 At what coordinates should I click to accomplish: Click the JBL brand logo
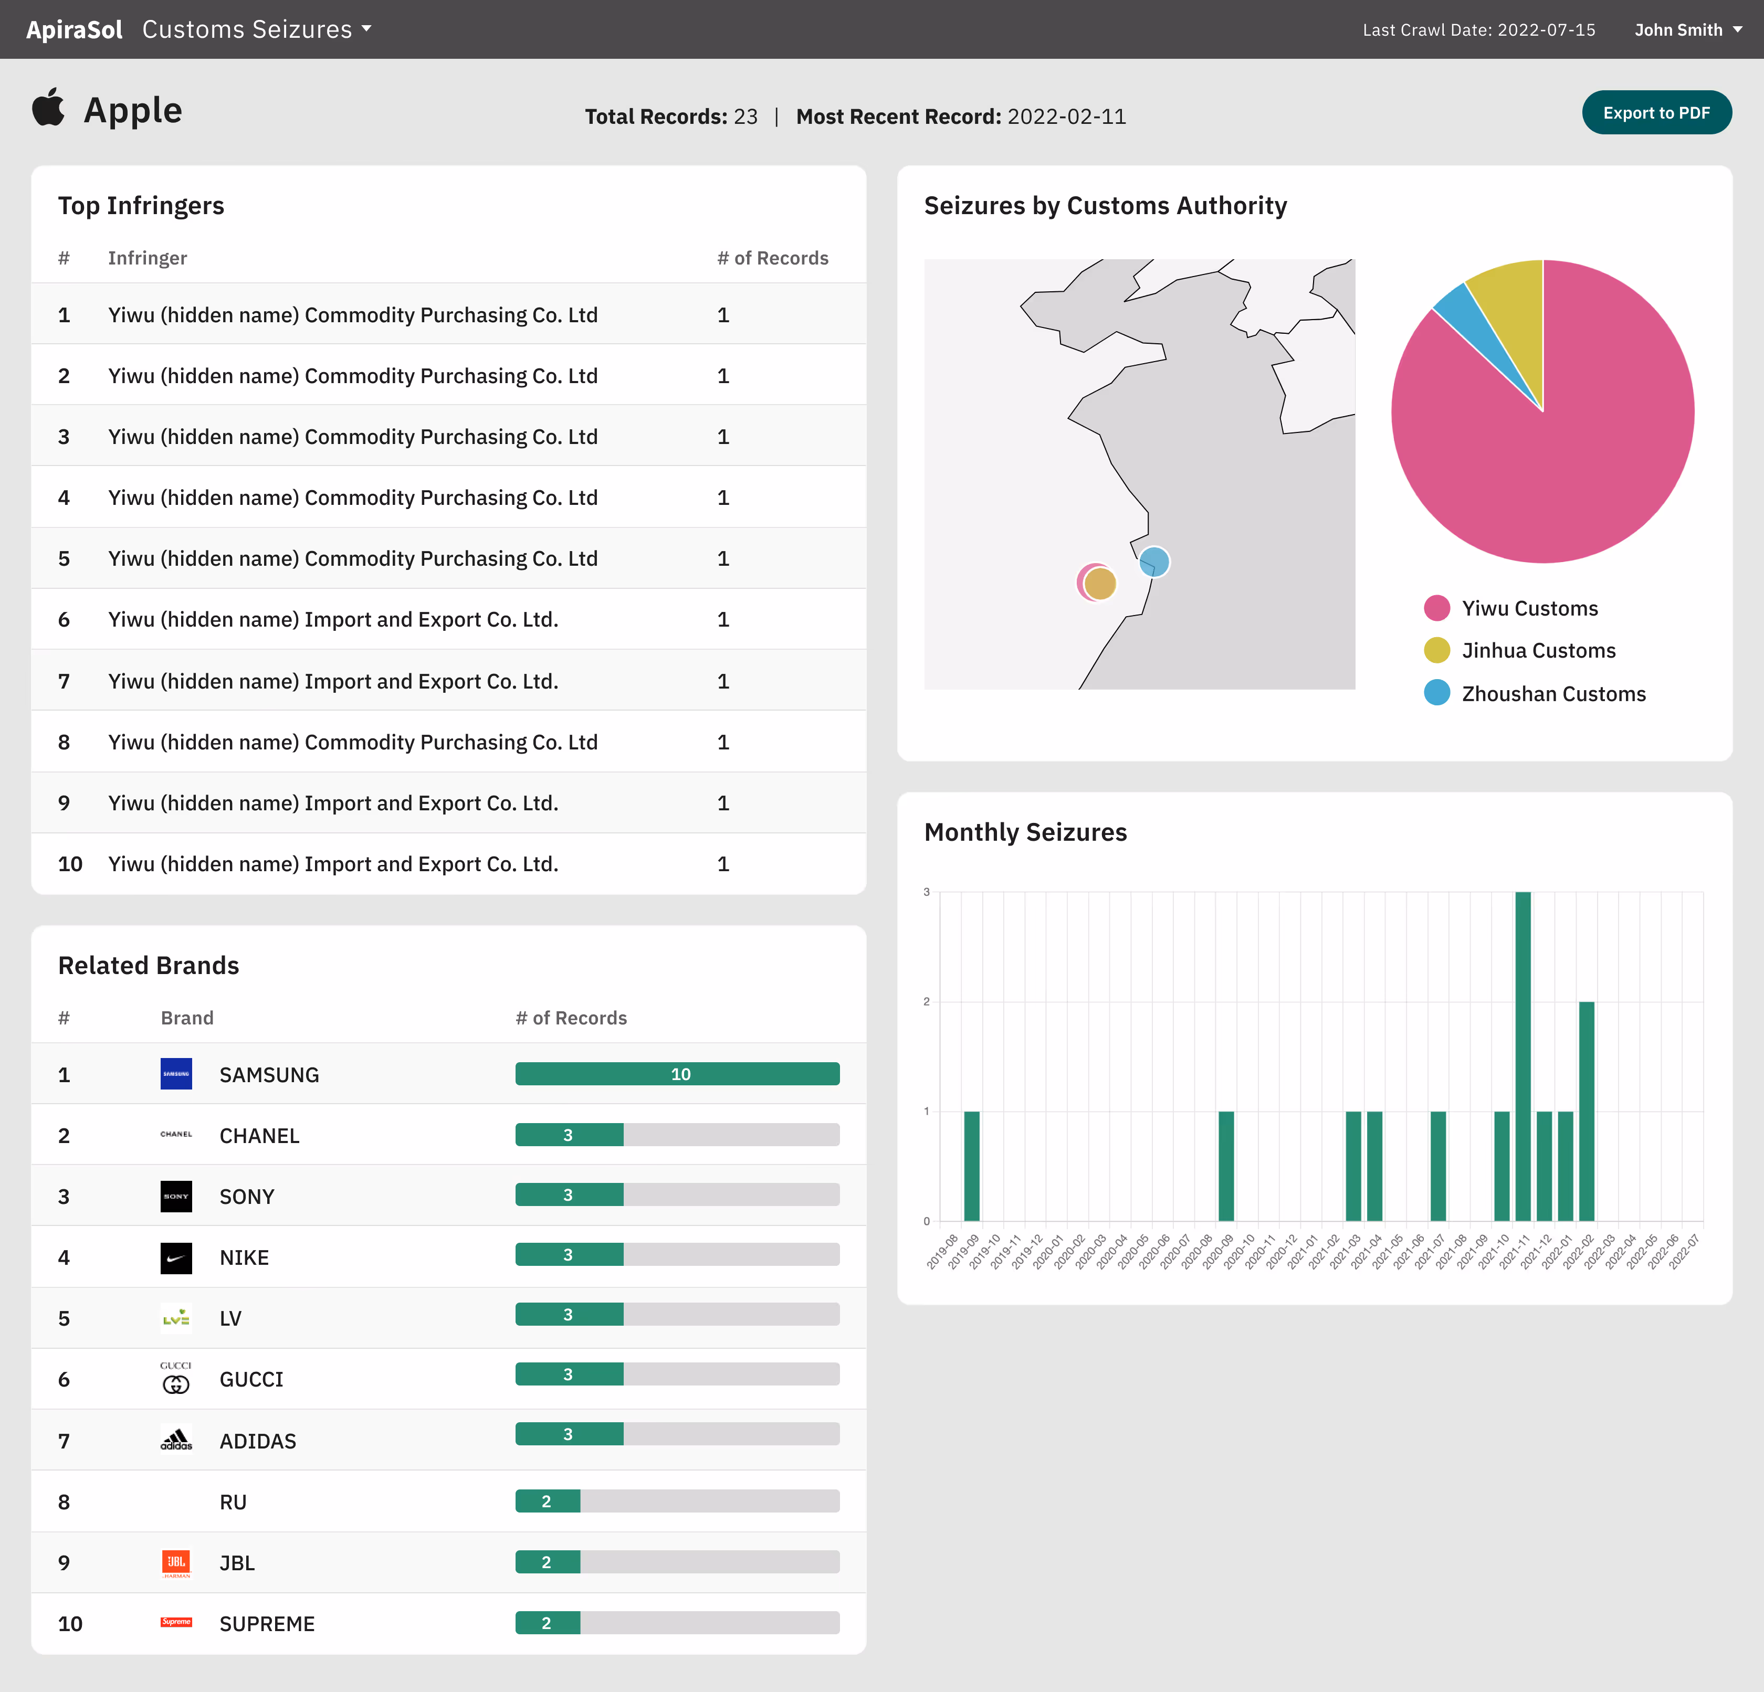pos(175,1563)
